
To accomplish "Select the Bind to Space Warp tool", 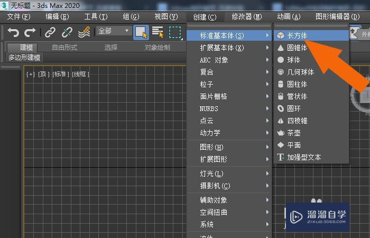I will pos(84,32).
